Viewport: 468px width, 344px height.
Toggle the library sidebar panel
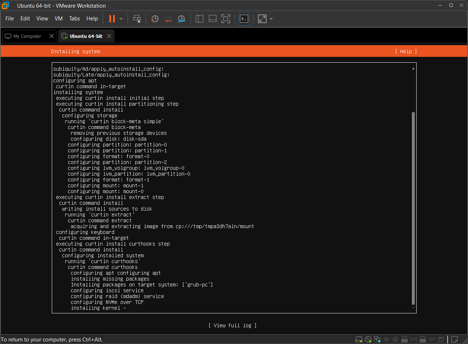coord(199,19)
